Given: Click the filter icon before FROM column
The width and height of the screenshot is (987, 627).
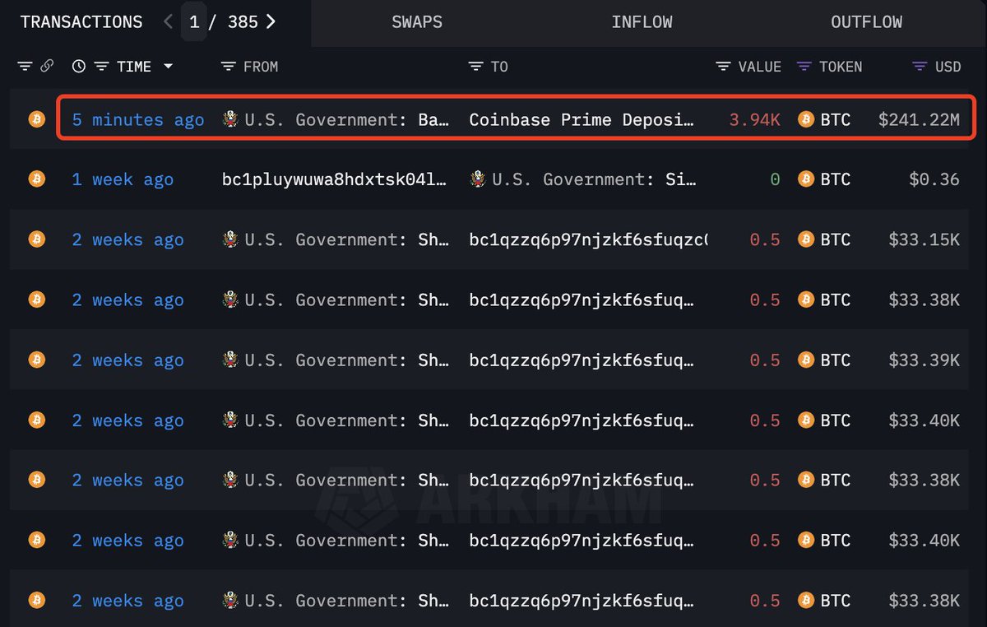Looking at the screenshot, I should pos(228,66).
